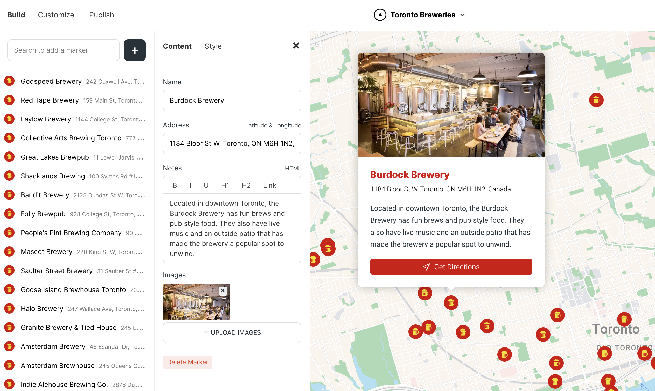Remove the uploaded brewery image thumbnail
The width and height of the screenshot is (655, 391).
pyautogui.click(x=223, y=290)
